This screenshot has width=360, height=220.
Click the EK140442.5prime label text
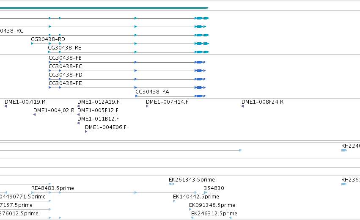(196, 197)
